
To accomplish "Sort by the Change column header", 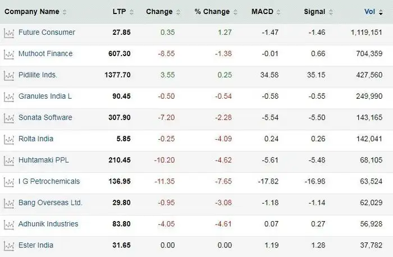I will click(x=159, y=12).
